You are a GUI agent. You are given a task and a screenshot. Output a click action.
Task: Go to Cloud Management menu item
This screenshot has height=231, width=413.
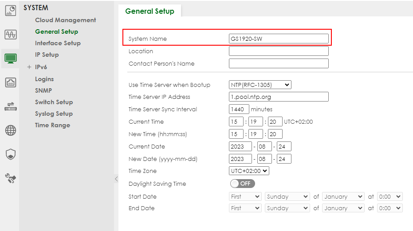[65, 20]
